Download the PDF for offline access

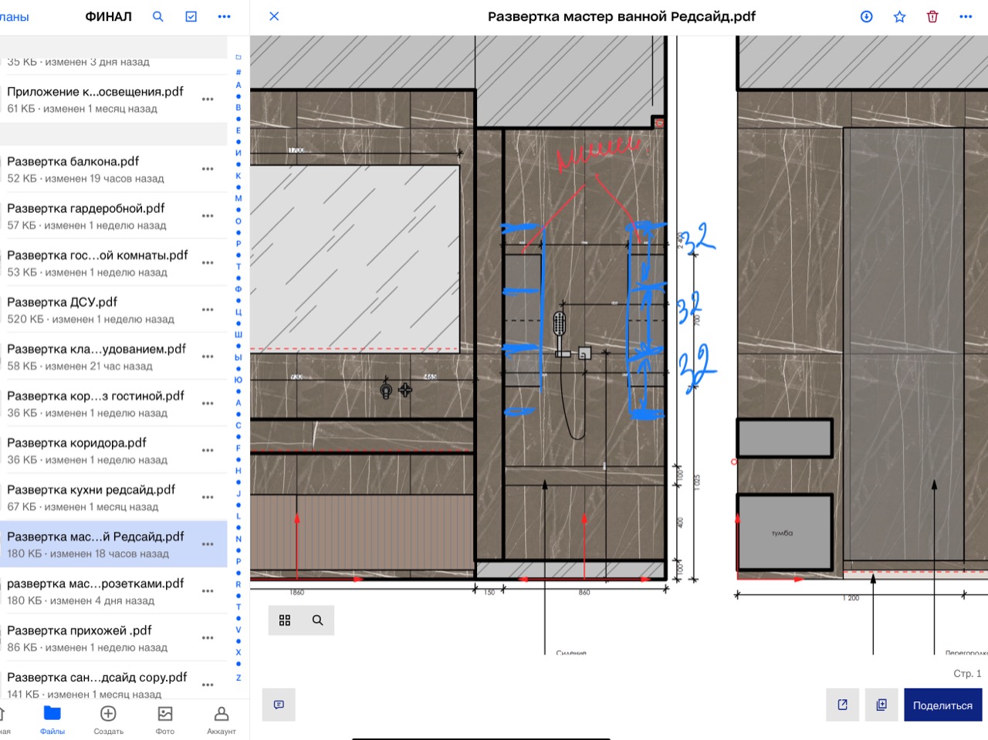pyautogui.click(x=867, y=16)
